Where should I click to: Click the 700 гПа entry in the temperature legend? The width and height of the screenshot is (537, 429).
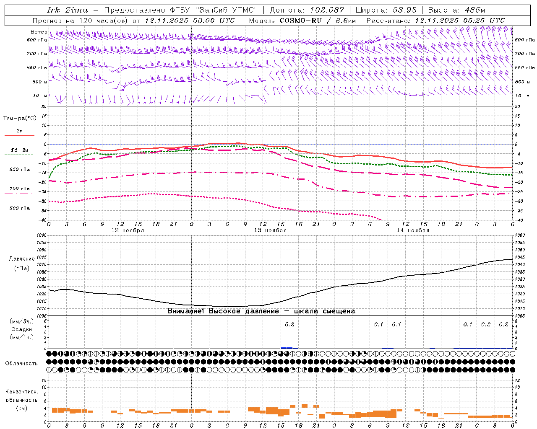tap(20, 189)
